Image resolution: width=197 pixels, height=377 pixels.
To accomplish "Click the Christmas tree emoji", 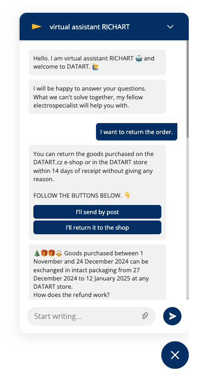I will point(37,253).
